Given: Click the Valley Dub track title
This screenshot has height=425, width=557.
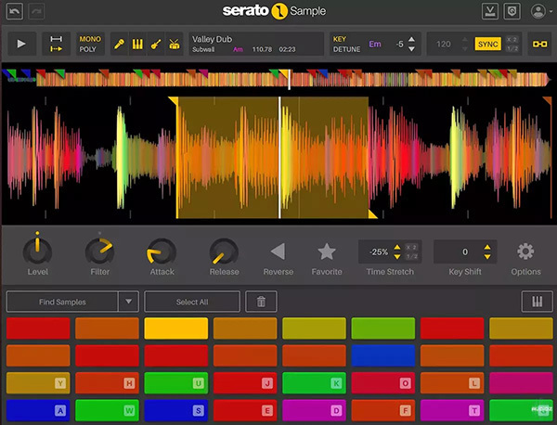Looking at the screenshot, I should pos(212,39).
